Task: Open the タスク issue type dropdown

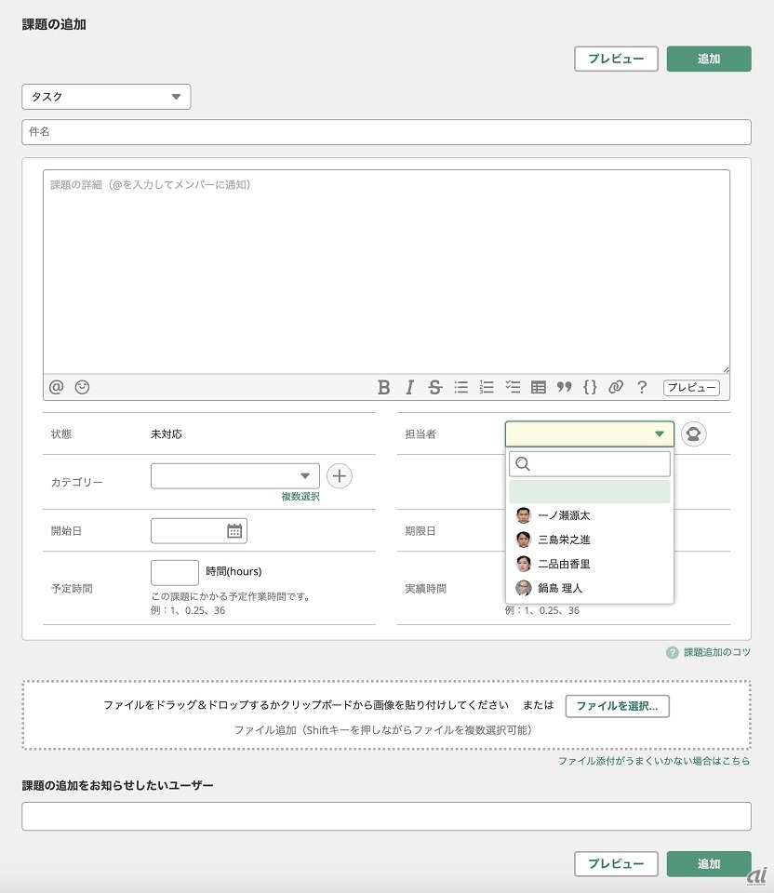Action: coord(106,97)
